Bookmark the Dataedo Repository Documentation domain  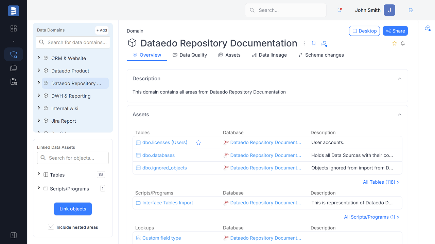point(313,43)
